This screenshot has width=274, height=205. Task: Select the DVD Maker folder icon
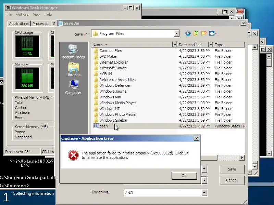(x=96, y=56)
